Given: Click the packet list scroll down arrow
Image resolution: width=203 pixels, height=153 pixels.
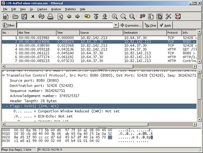Looking at the screenshot, I should point(199,61).
